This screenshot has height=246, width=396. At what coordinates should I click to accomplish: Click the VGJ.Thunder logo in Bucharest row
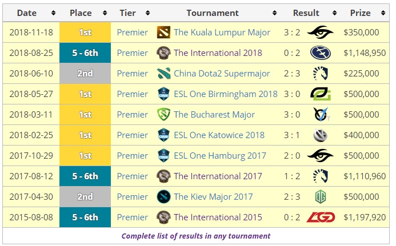point(321,115)
